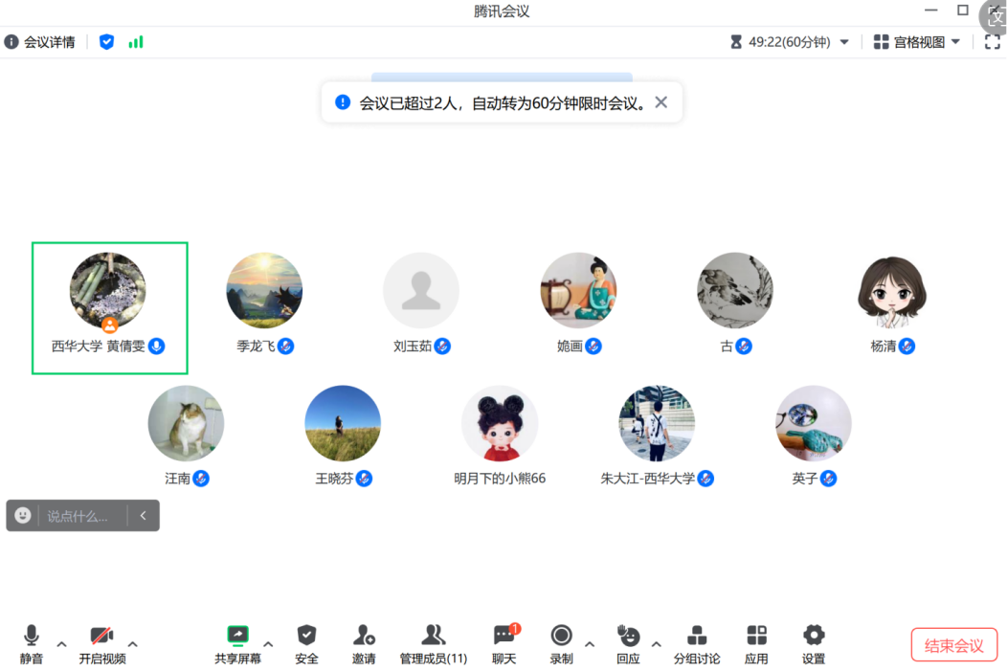
Task: Open Manage Members (管理成员) panel
Action: click(x=433, y=636)
